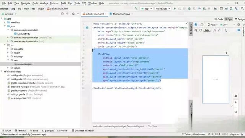Click the Debug app bug icon
245x138 pixels.
189,8
